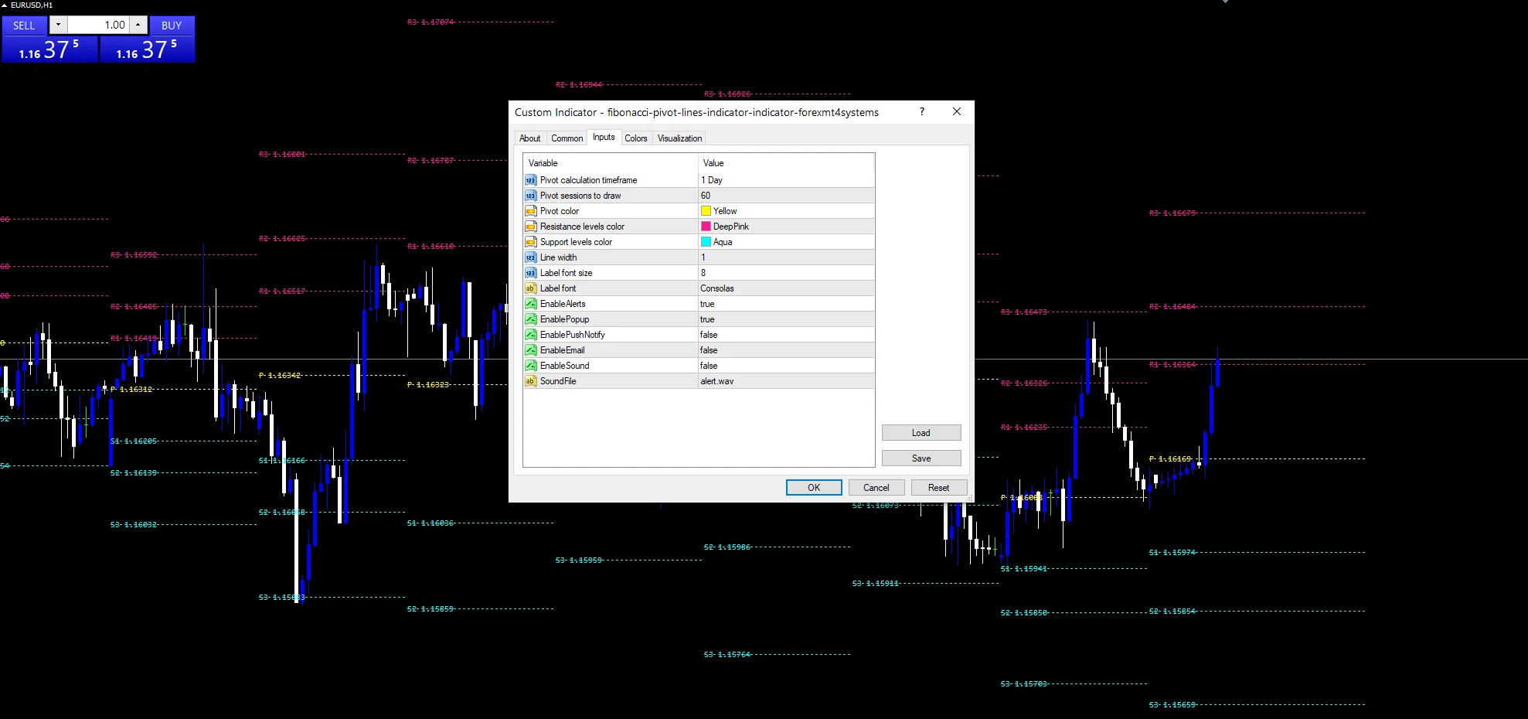This screenshot has width=1528, height=719.
Task: Click the buy price 1.16 37 display
Action: tap(147, 49)
